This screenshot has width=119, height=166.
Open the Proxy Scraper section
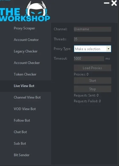[x=24, y=28]
